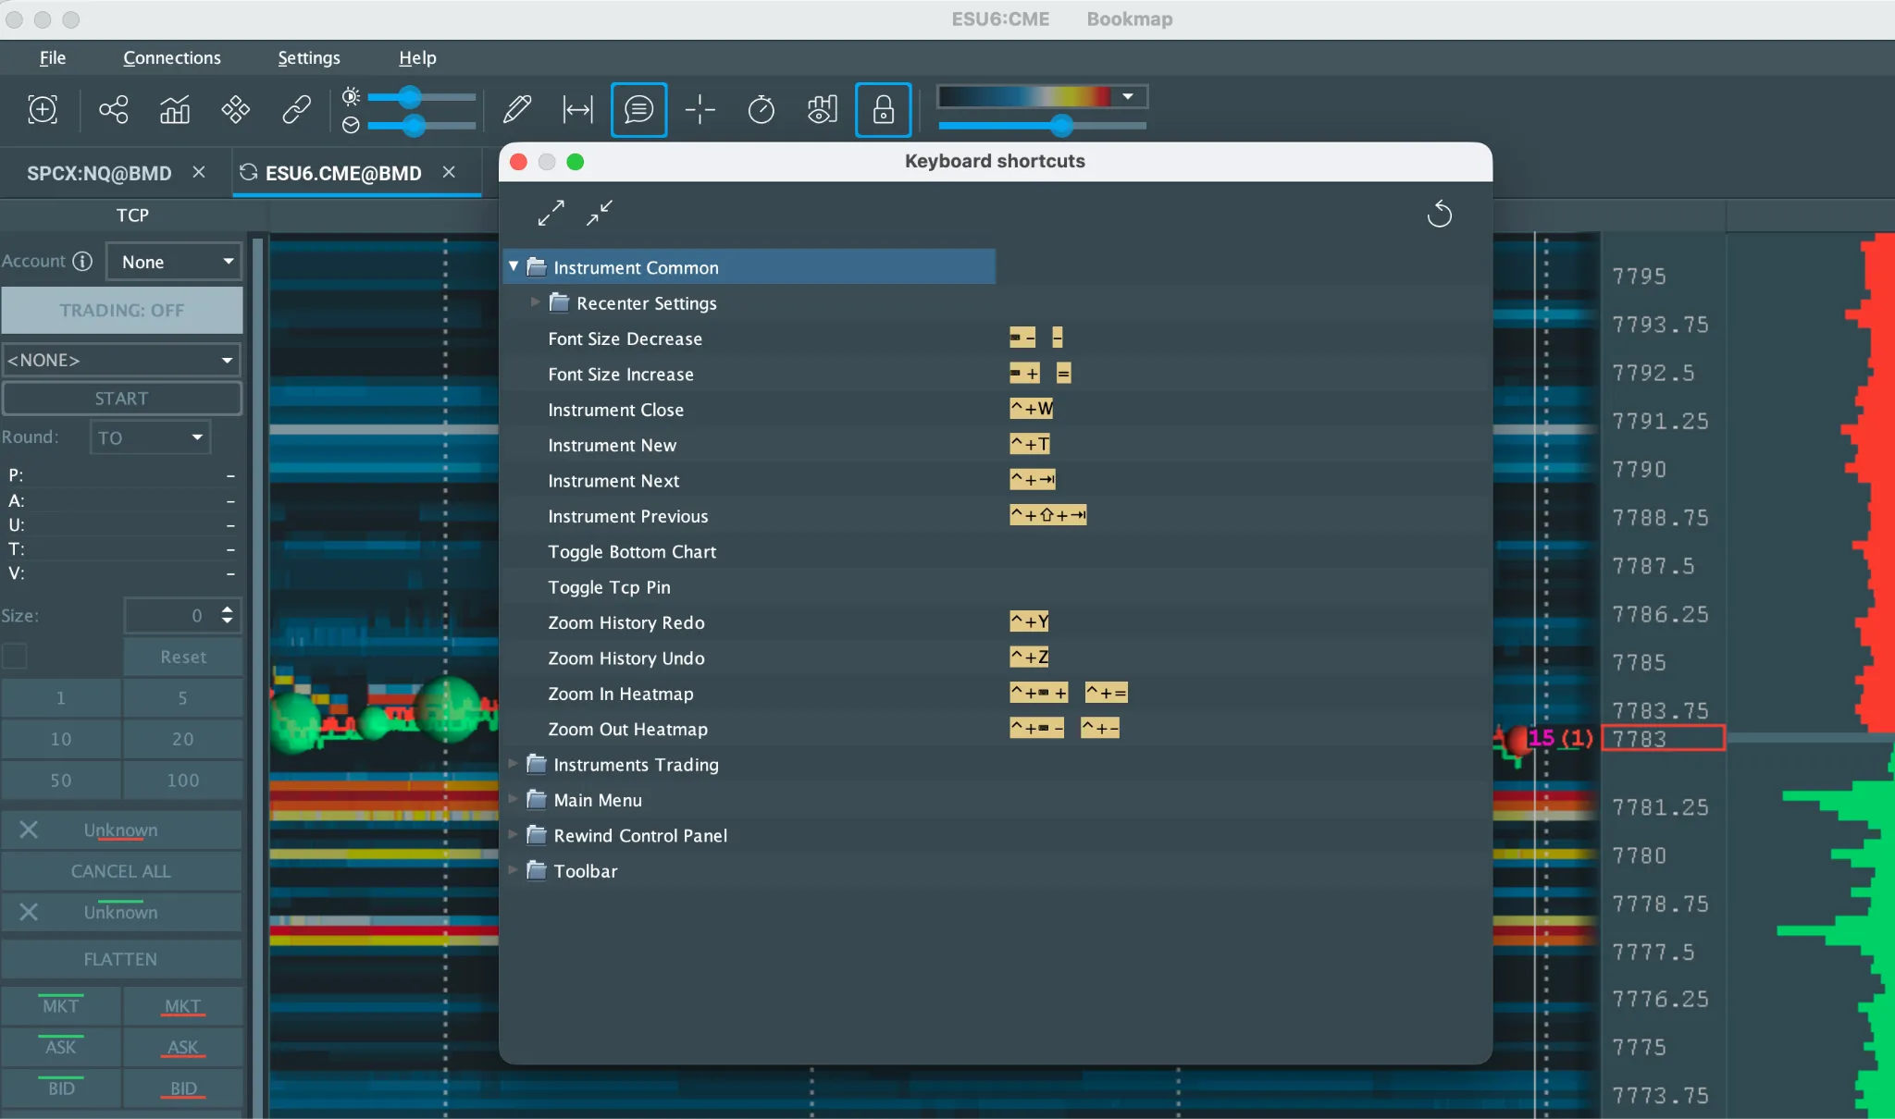Click the Instrument Common folder icon
1895x1119 pixels.
537,267
